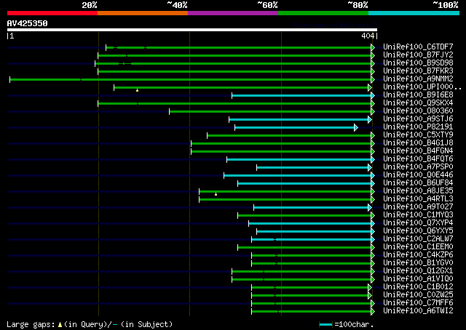Select label UniRef100_B4G1J8
Screen dimensions: 466x330
[x=418, y=143]
